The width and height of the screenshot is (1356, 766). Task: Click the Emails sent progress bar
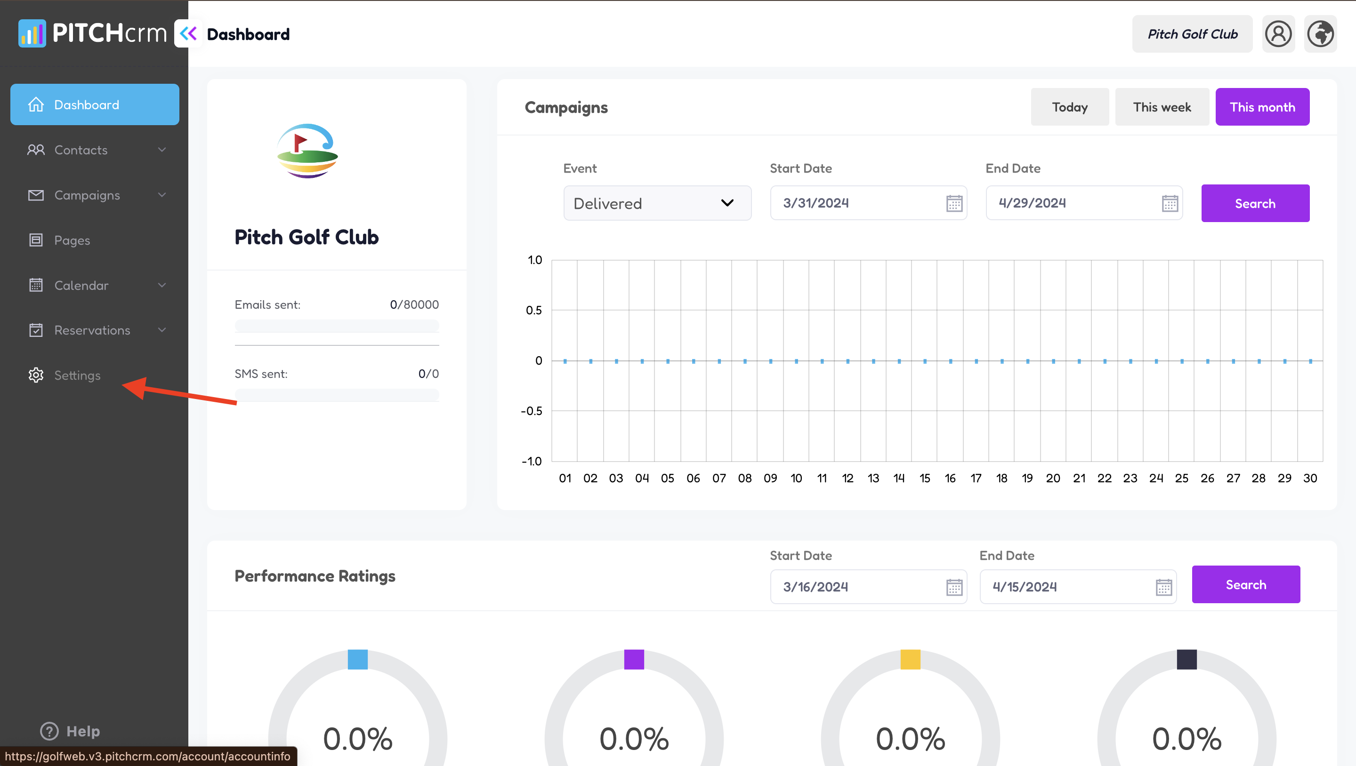pos(337,326)
